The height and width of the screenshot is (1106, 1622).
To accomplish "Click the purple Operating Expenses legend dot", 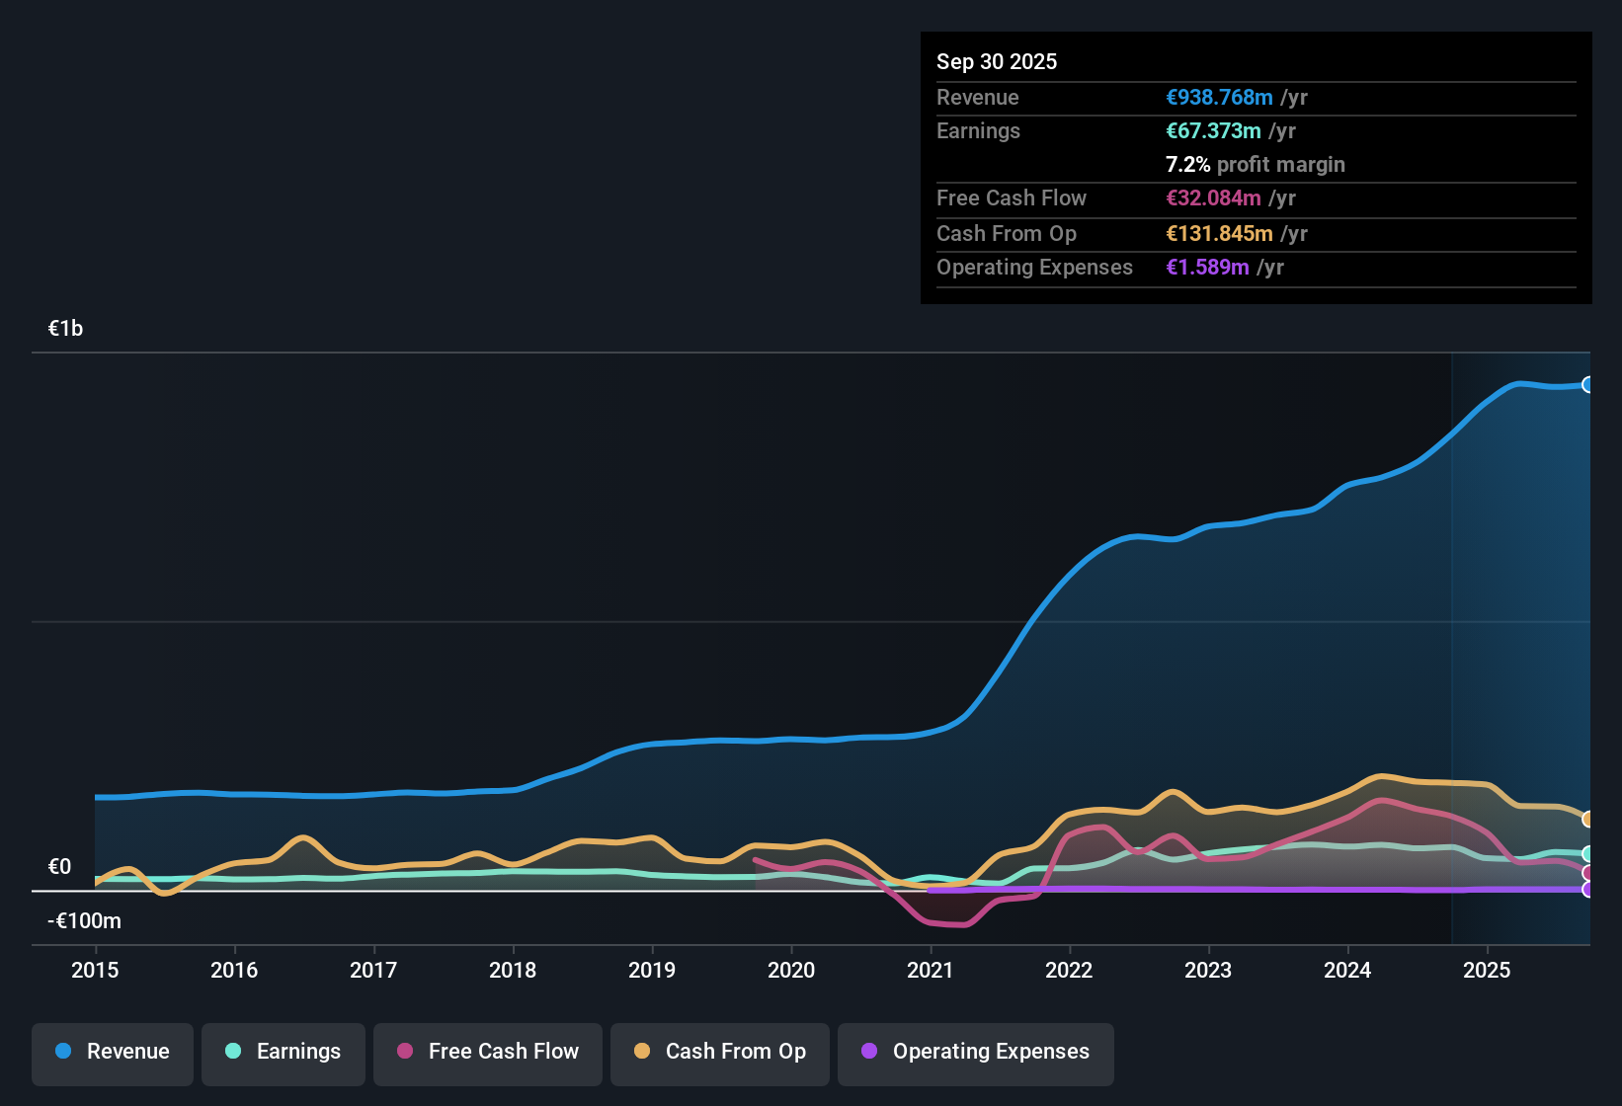I will tap(869, 1052).
